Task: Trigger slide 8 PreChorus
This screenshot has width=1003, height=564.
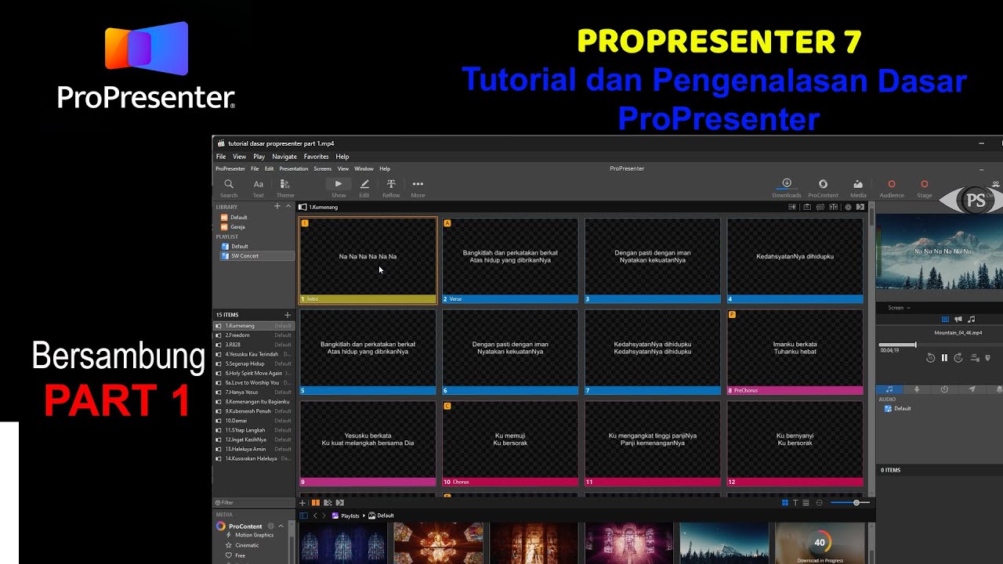Action: click(x=795, y=352)
